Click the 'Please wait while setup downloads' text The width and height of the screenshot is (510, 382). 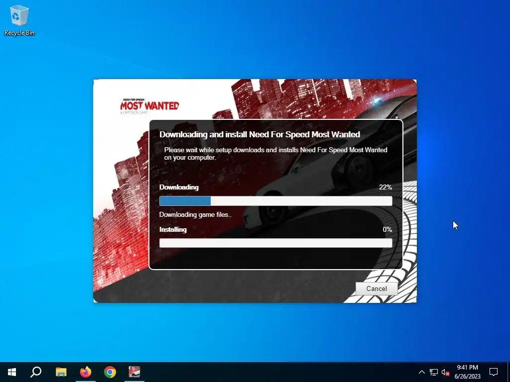click(x=275, y=154)
